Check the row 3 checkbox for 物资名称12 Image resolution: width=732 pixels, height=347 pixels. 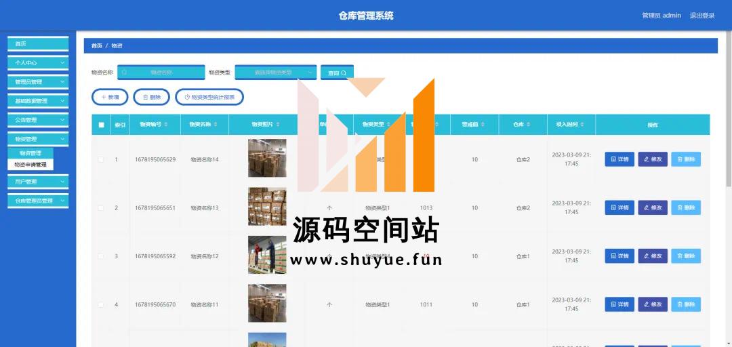tap(101, 256)
